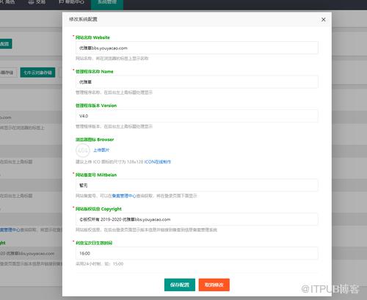
Task: Open the 交易 top navigation item
Action: (x=37, y=2)
